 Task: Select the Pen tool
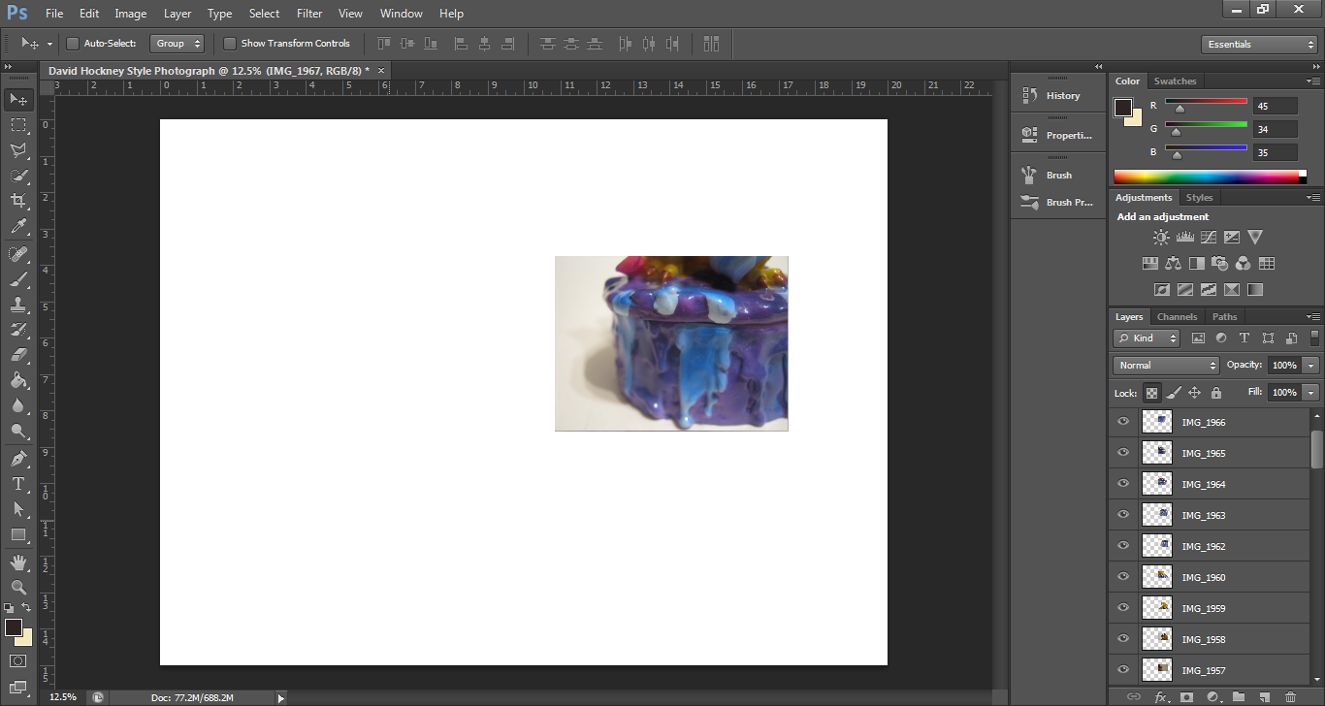[x=18, y=459]
